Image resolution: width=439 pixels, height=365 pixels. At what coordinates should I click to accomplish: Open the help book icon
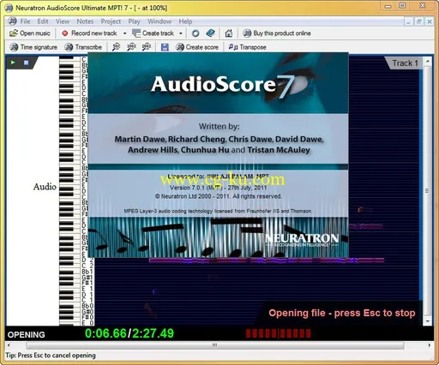tap(211, 33)
